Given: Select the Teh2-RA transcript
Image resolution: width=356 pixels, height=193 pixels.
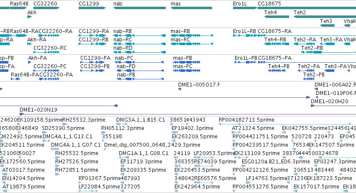Looking at the screenshot, I should (304, 44).
